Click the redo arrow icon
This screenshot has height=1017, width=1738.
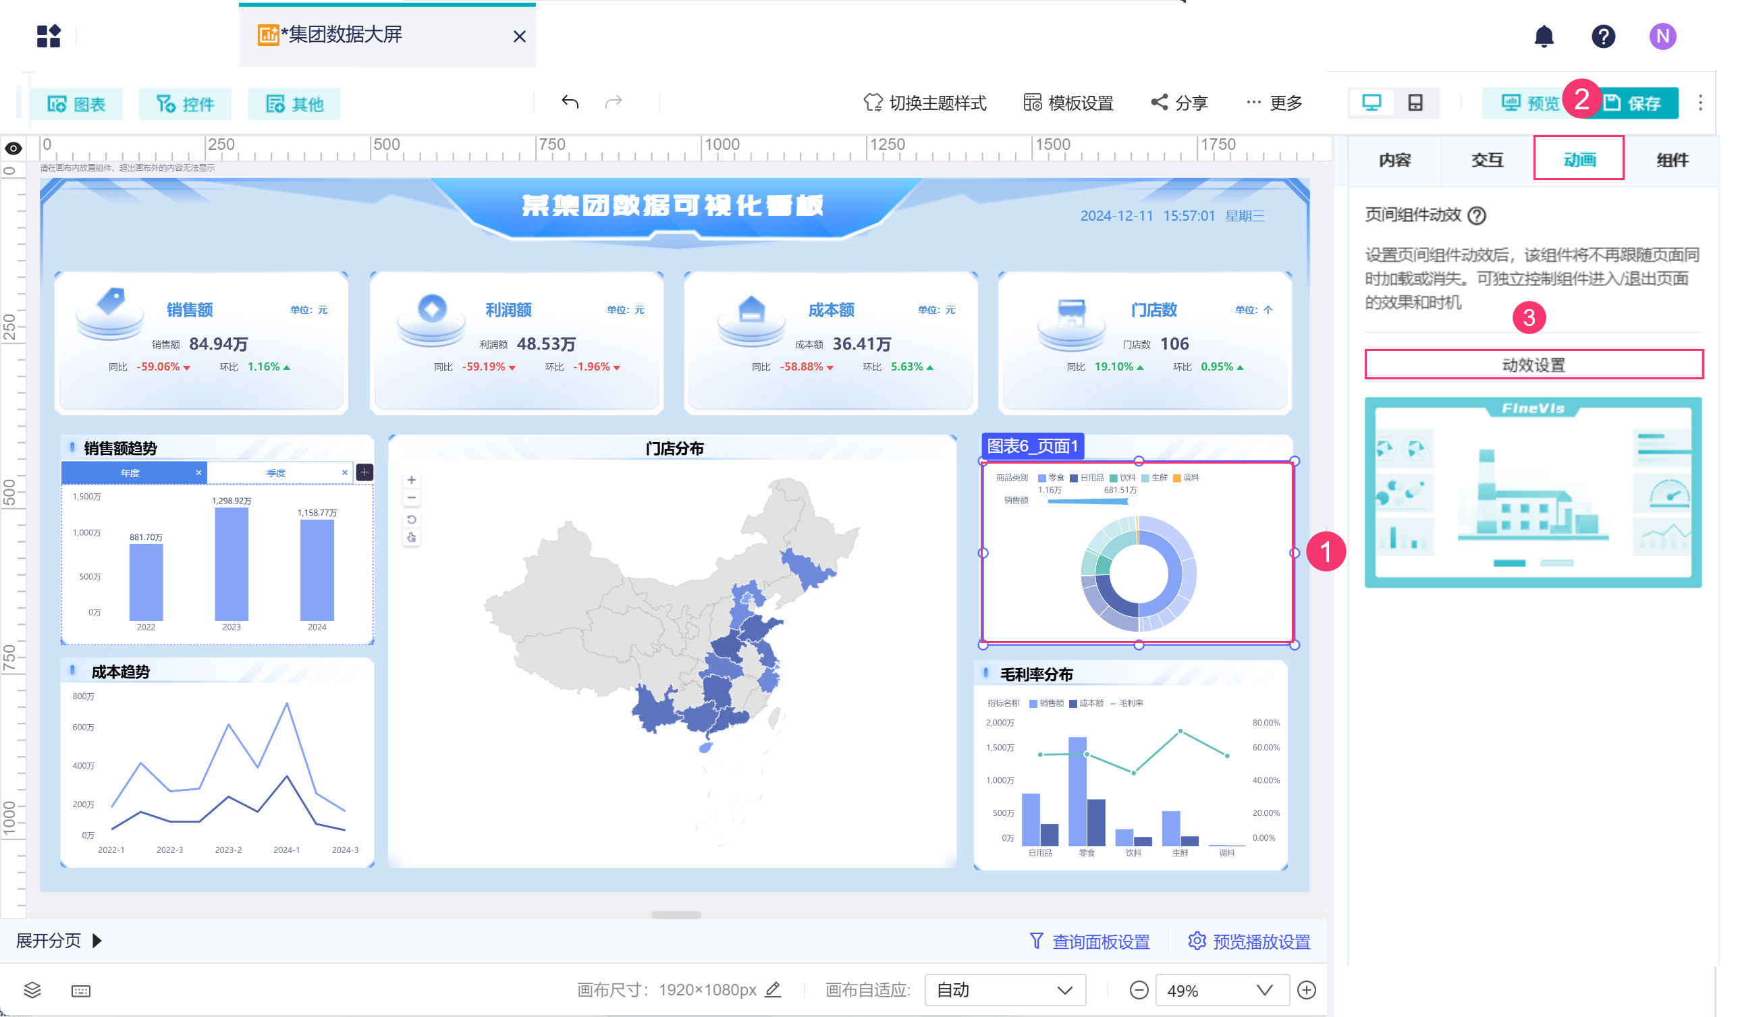613,103
